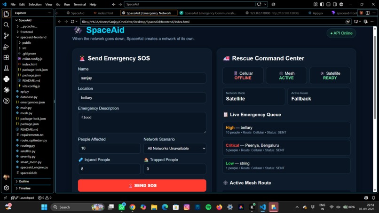Toggle secondary side bar layout icon

[x=335, y=4]
